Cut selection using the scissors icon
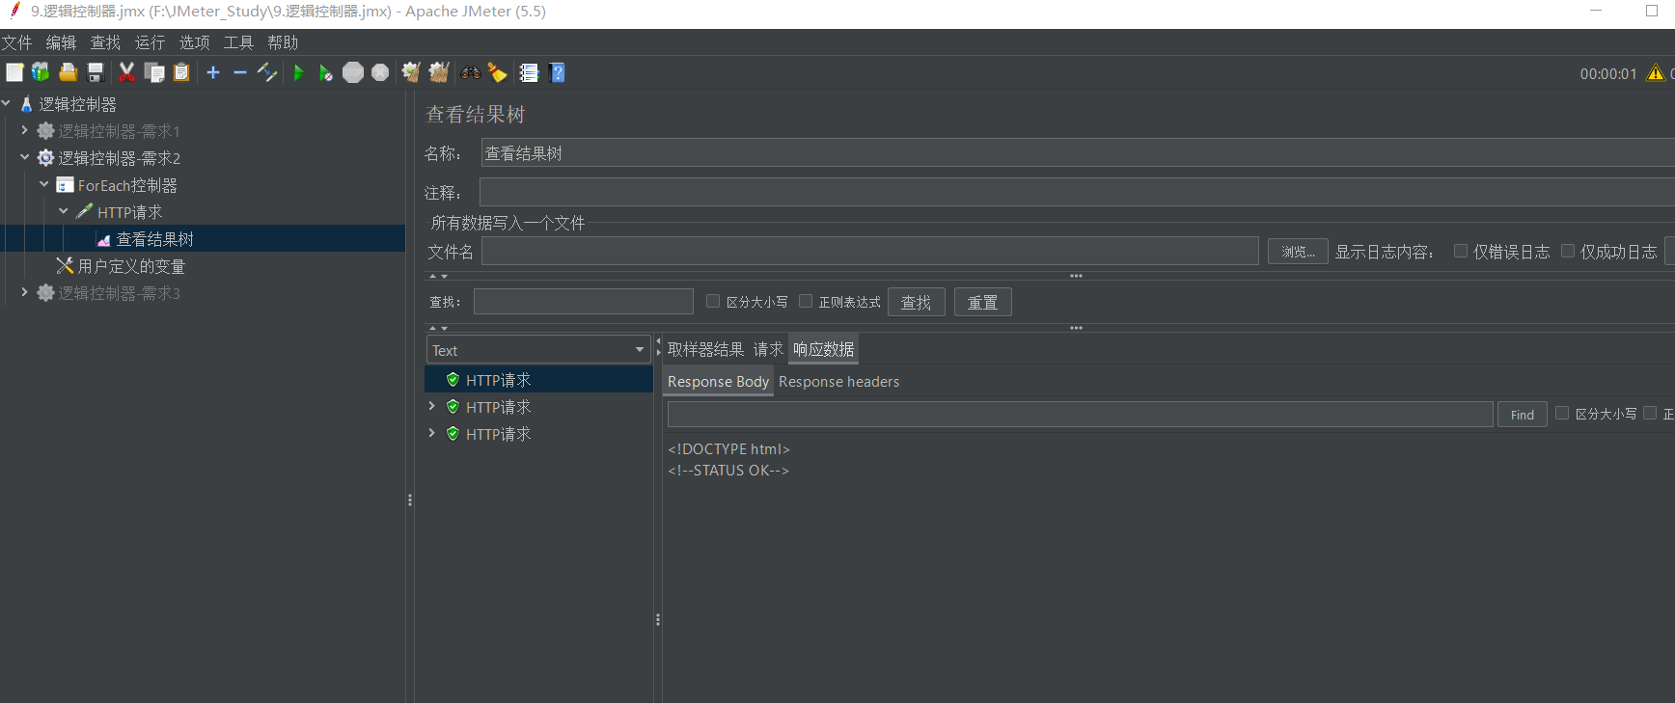 pos(126,72)
